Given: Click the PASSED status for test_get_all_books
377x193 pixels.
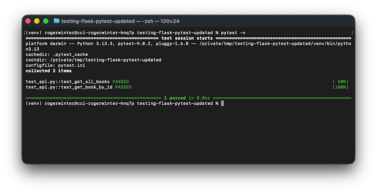Looking at the screenshot, I should [x=120, y=82].
